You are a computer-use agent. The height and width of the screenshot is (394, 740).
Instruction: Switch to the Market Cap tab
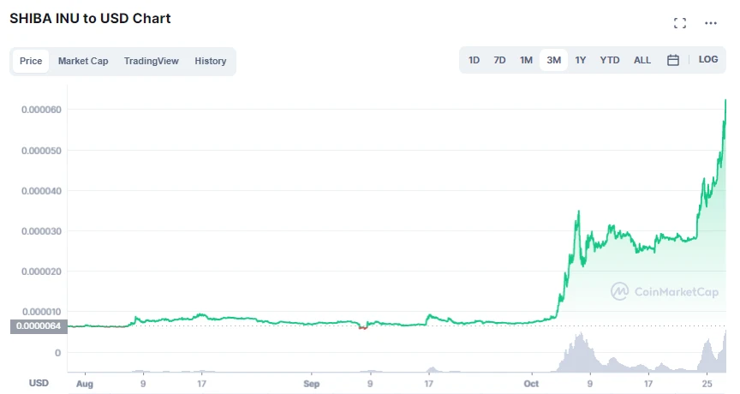coord(83,61)
